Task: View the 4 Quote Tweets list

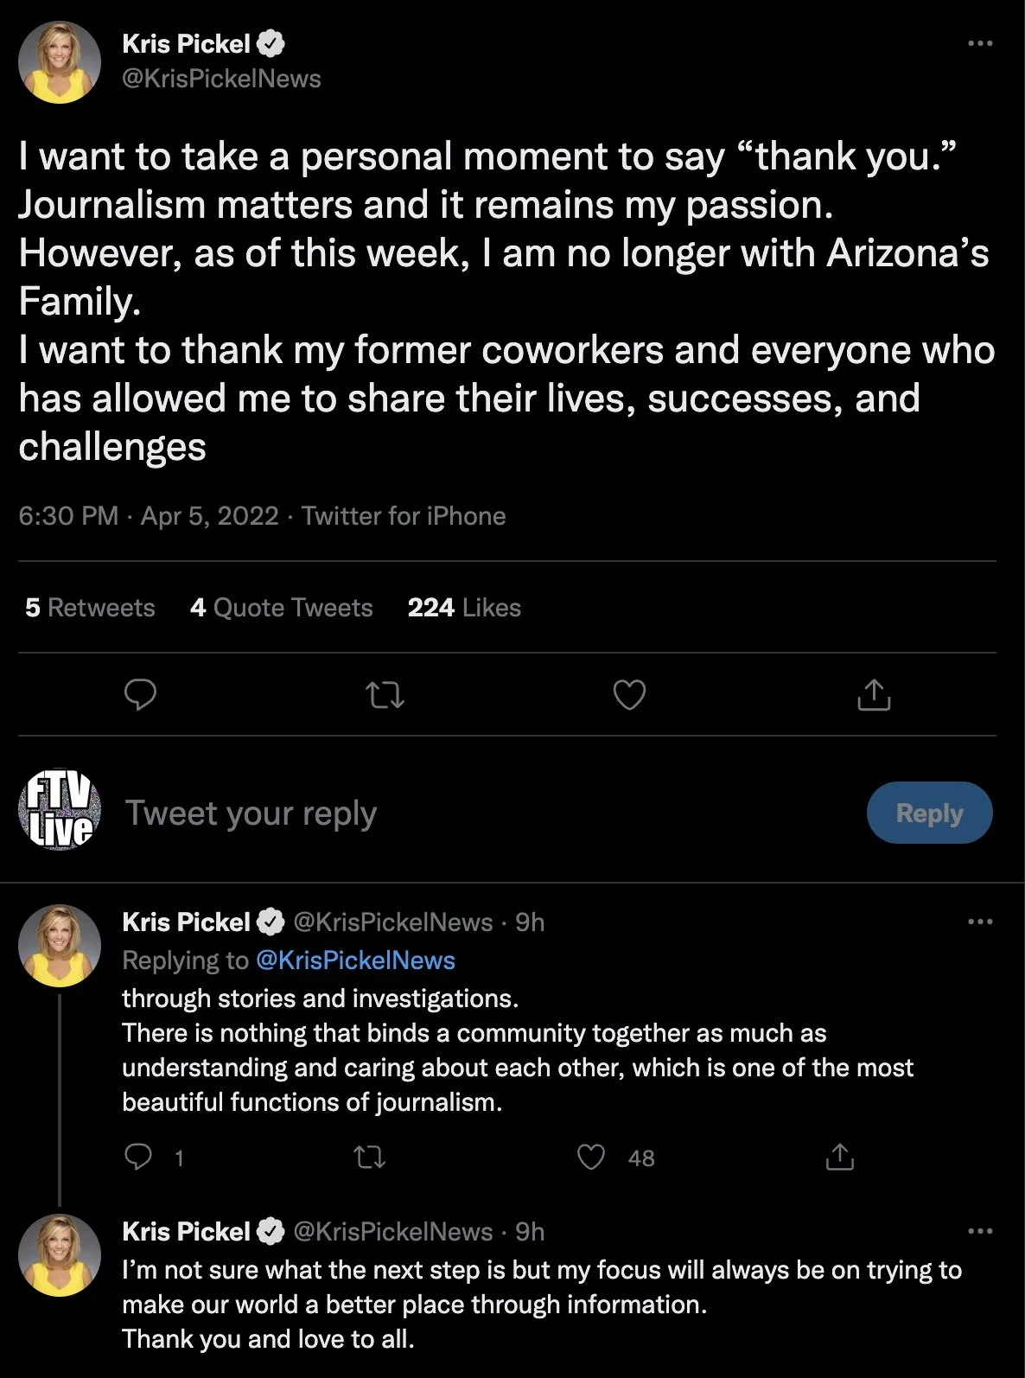Action: tap(281, 608)
